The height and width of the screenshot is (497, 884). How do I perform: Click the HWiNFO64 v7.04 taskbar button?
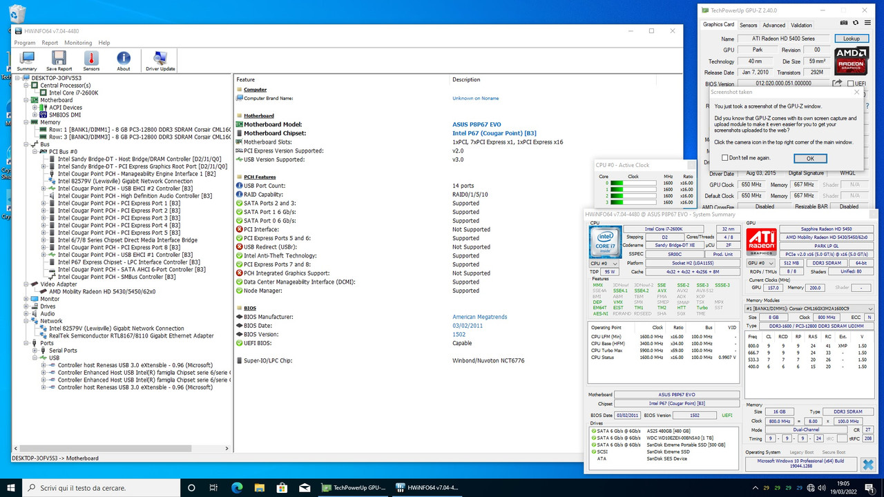(427, 487)
